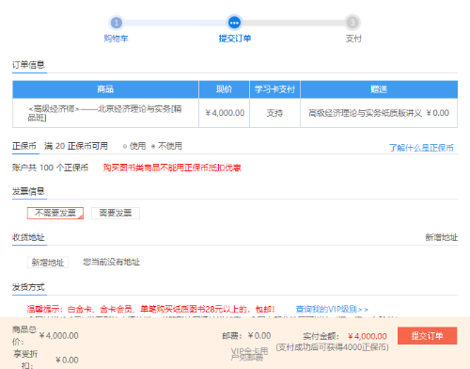
Task: Choose the 需要发票 option
Action: tap(116, 213)
